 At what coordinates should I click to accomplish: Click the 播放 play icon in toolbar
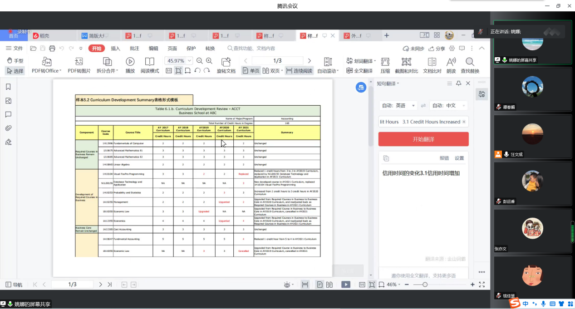[x=130, y=62]
